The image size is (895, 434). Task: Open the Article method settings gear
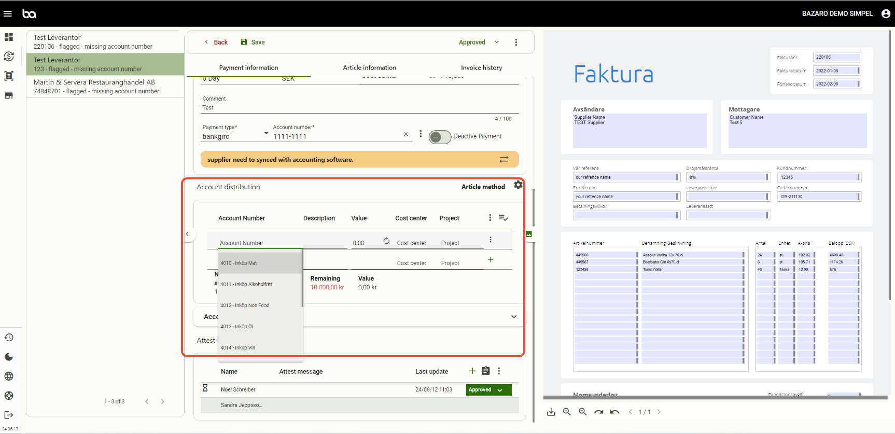pyautogui.click(x=518, y=185)
